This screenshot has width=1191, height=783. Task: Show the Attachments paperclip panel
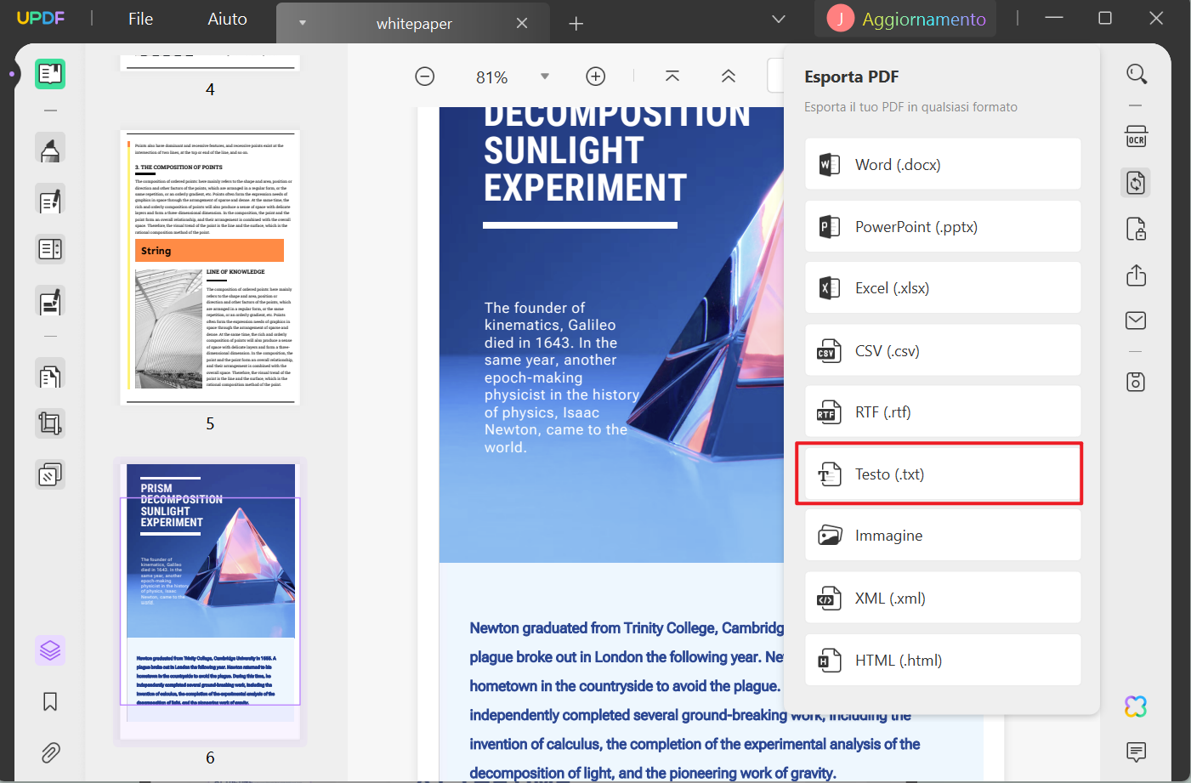[x=50, y=752]
